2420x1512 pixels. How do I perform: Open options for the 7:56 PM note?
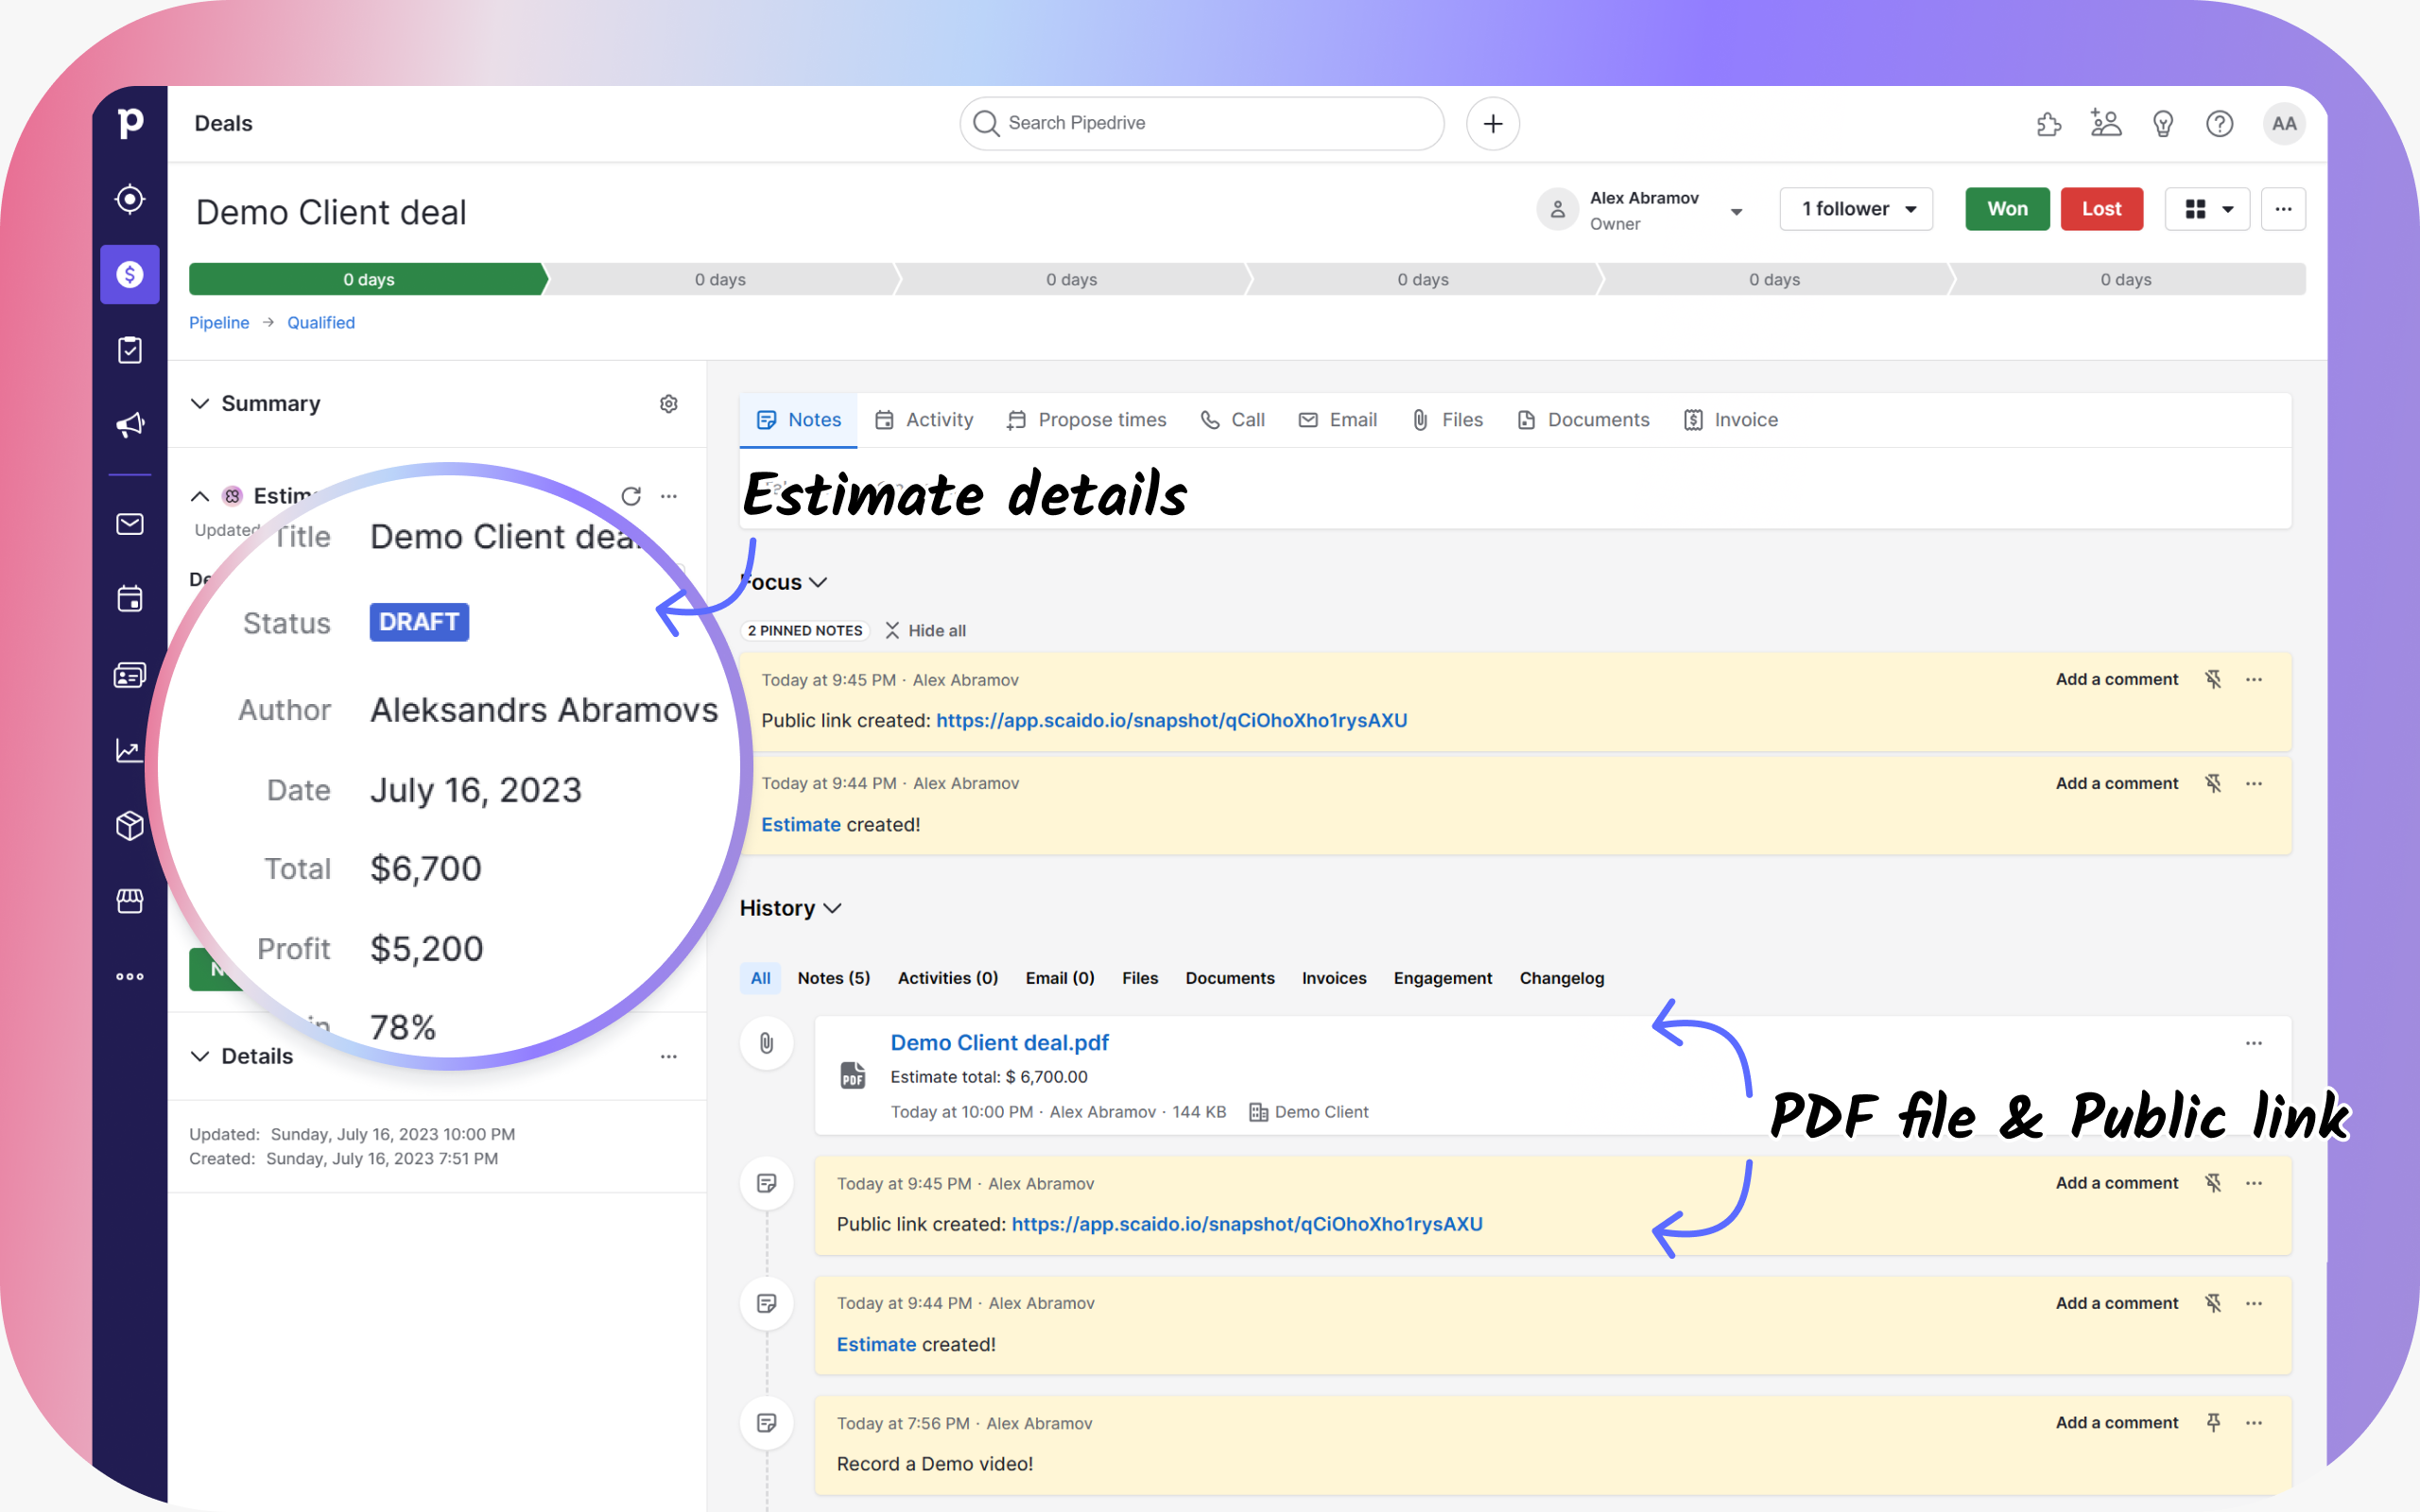[2253, 1423]
